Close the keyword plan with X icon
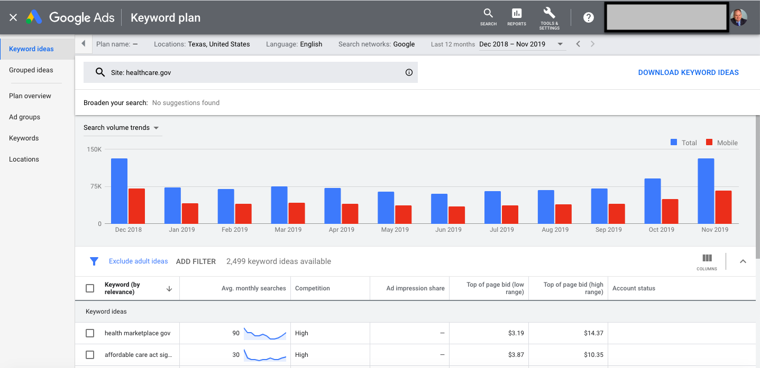Viewport: 760px width, 368px height. pyautogui.click(x=13, y=17)
